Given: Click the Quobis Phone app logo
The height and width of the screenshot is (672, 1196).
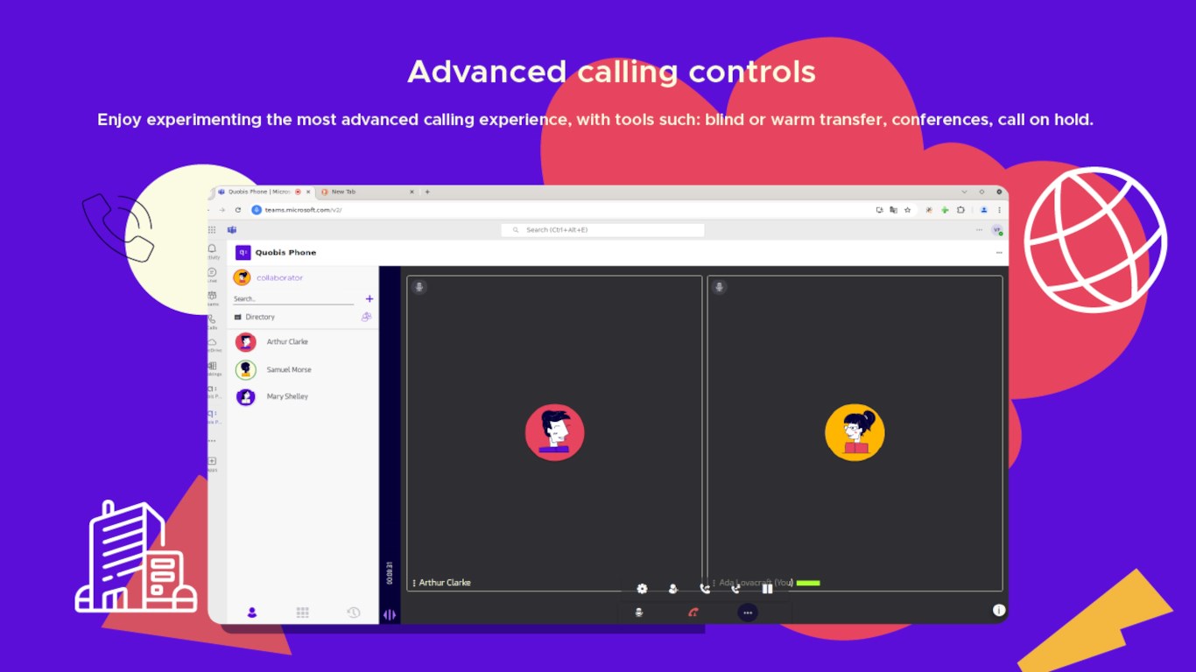Looking at the screenshot, I should click(x=243, y=252).
